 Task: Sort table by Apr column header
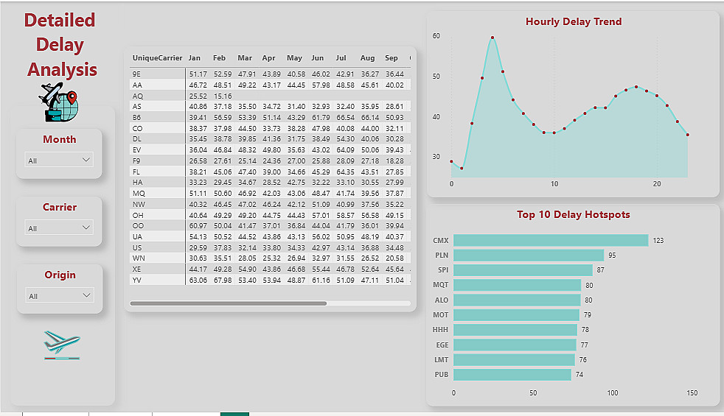click(x=268, y=58)
